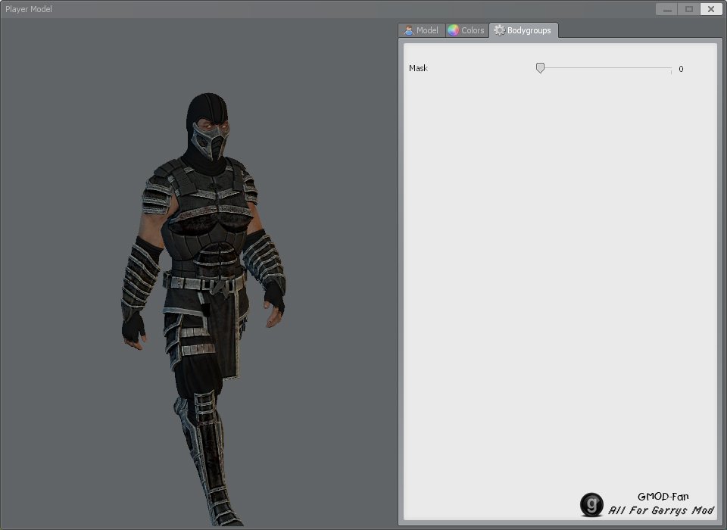Click the Mask slider value field showing 0
Image resolution: width=727 pixels, height=530 pixels.
tap(681, 69)
